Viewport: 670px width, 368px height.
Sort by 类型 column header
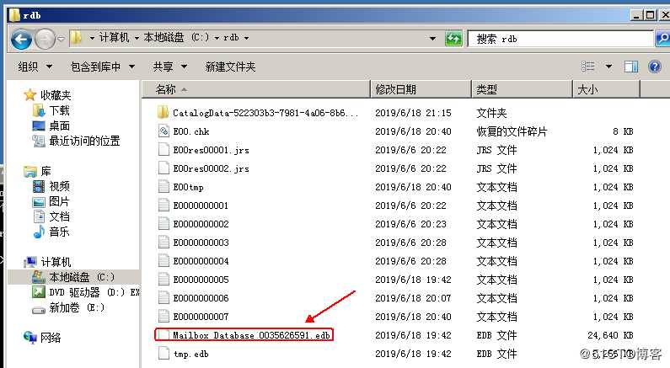point(522,89)
